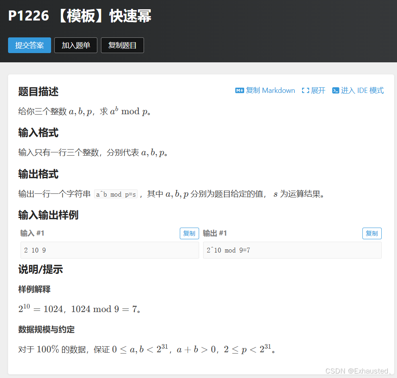Click the 加入题单 button
This screenshot has height=378, width=397.
tap(76, 45)
